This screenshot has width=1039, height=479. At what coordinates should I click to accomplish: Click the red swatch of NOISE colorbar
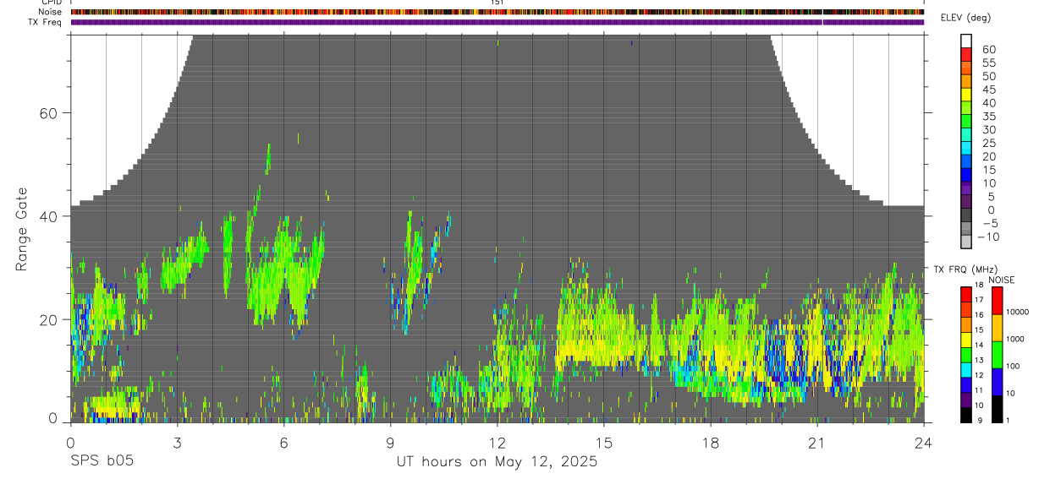point(996,301)
